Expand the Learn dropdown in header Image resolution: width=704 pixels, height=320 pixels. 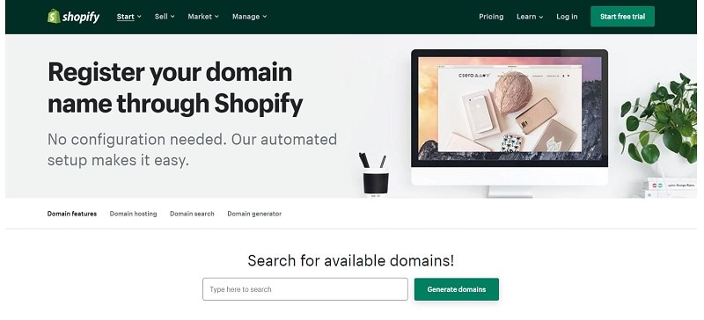[x=530, y=17]
